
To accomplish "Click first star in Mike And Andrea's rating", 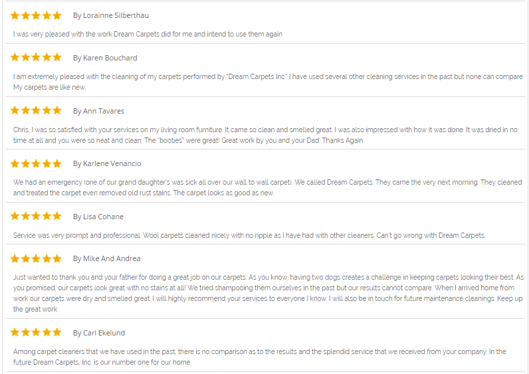I will [x=15, y=258].
